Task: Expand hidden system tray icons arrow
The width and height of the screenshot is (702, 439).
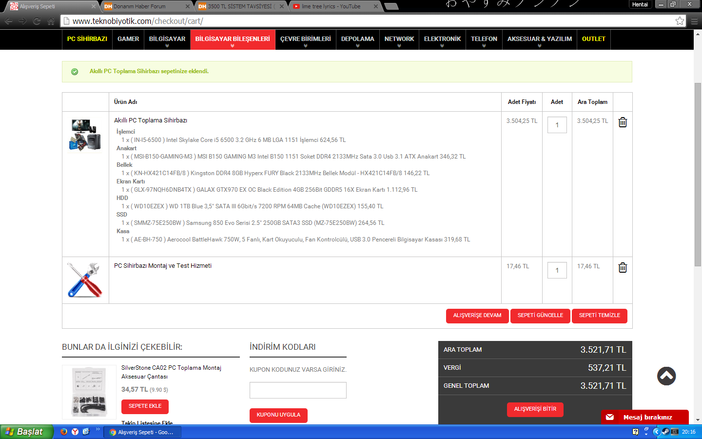Action: click(x=656, y=432)
